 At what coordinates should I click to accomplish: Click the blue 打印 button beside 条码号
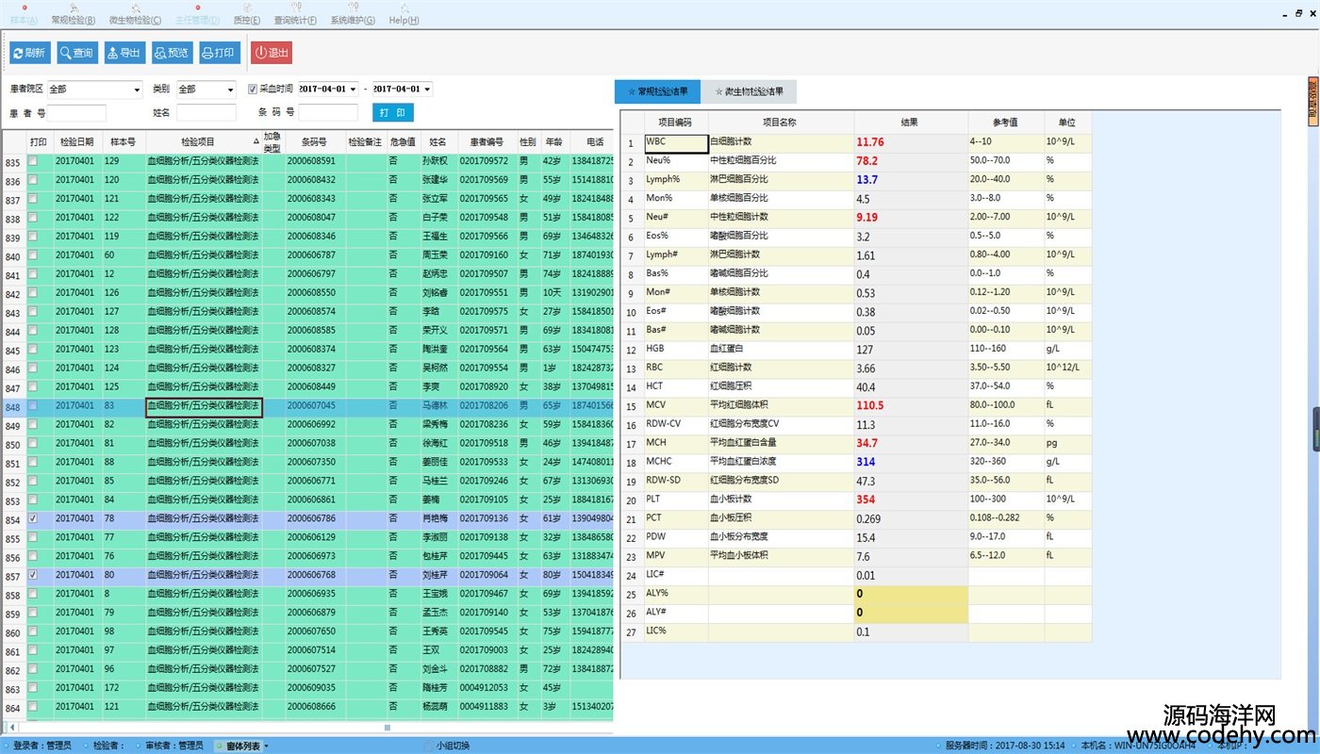(x=393, y=113)
